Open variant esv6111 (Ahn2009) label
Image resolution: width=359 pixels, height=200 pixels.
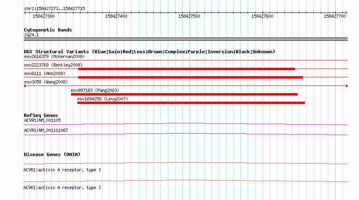(x=45, y=73)
